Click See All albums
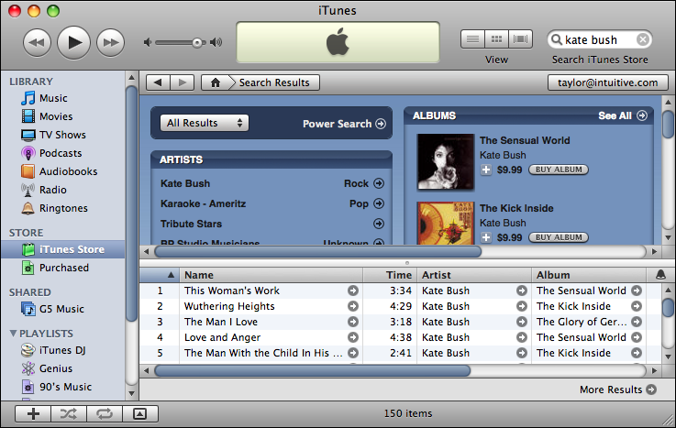The width and height of the screenshot is (676, 428). pos(622,115)
